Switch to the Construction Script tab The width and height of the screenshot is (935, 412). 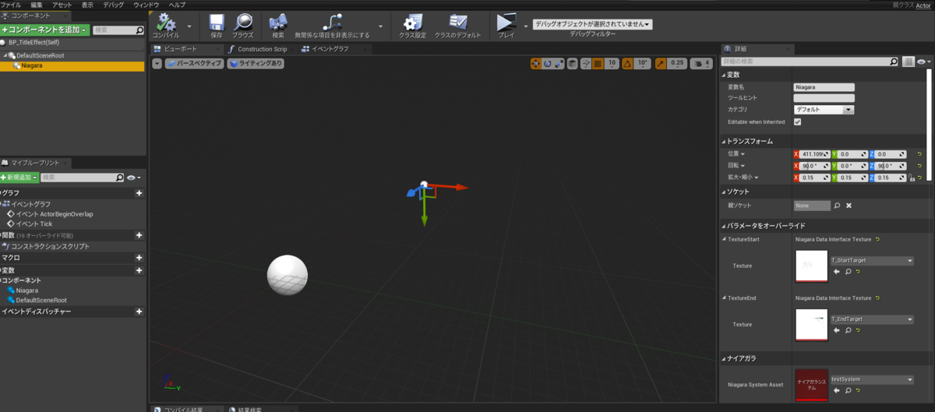257,48
